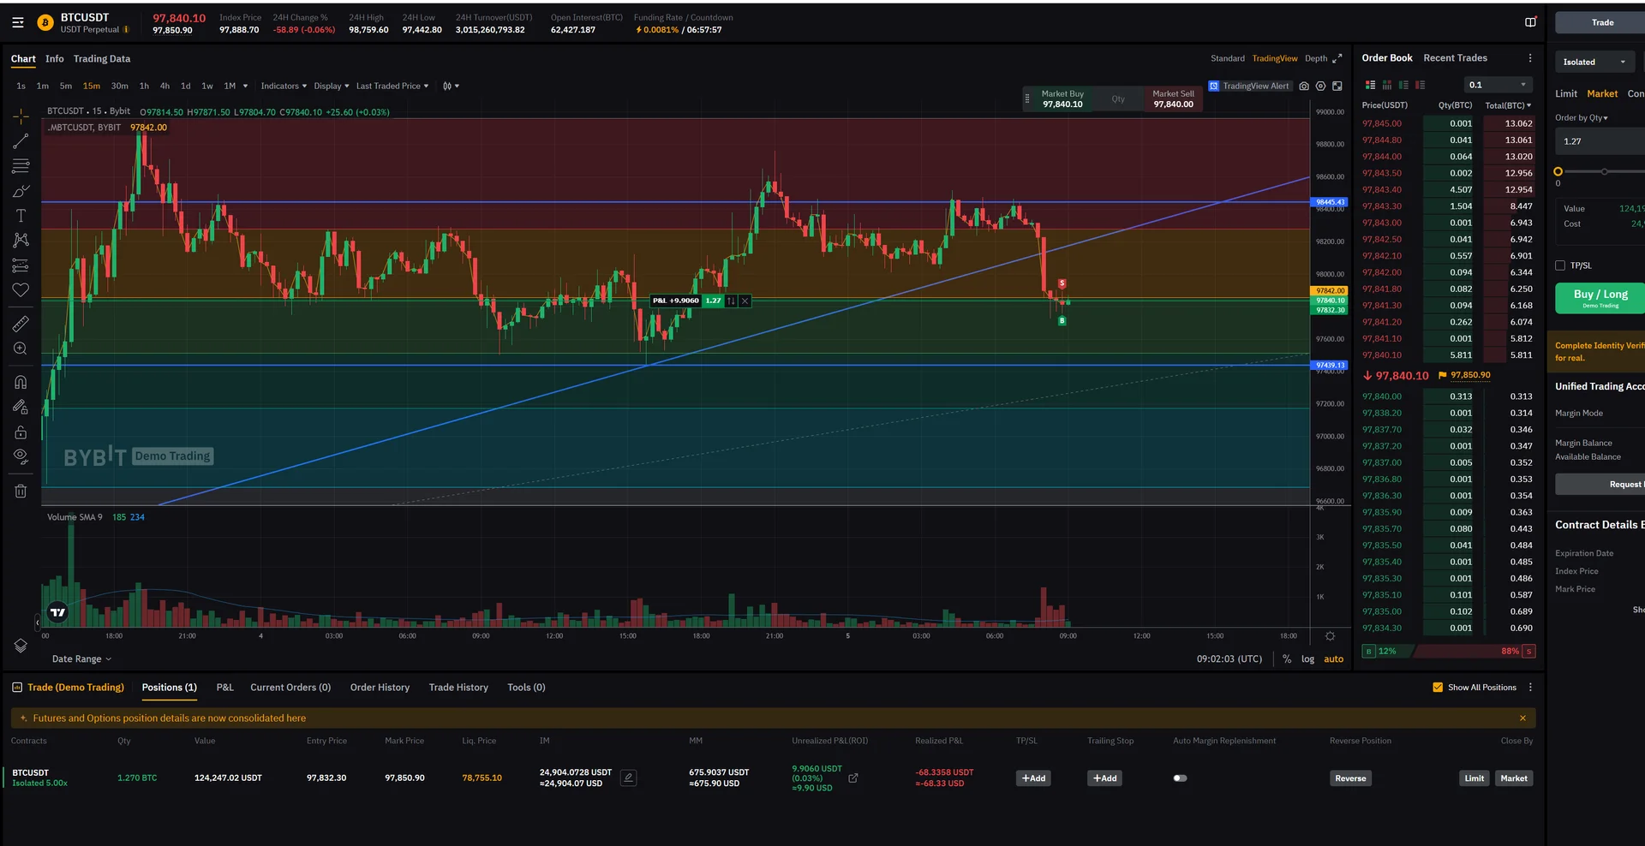1645x846 pixels.
Task: Click the quick-trade Qty input field
Action: [1118, 99]
